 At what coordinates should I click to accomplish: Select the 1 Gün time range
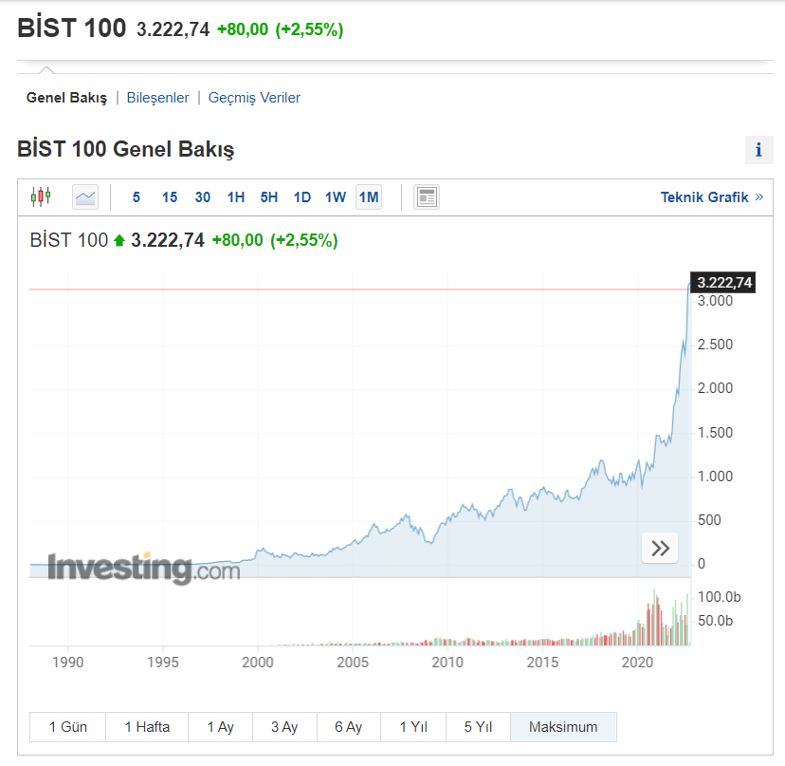pyautogui.click(x=68, y=727)
